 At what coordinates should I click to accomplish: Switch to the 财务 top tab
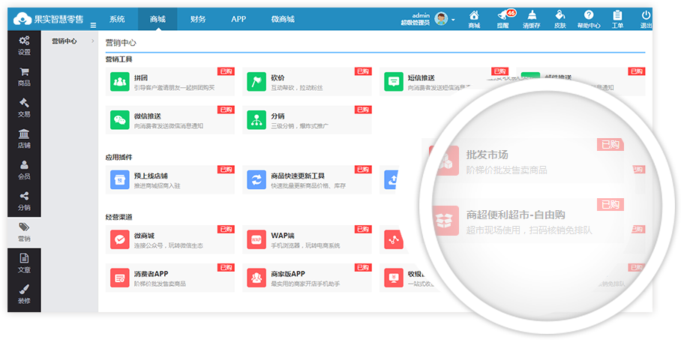[198, 19]
